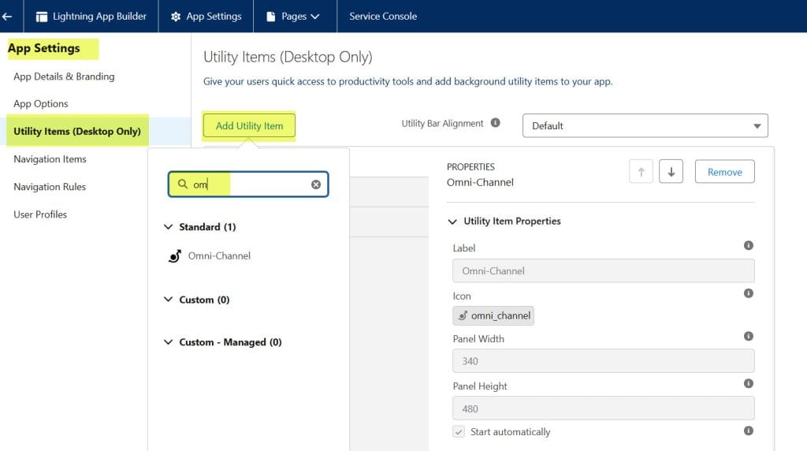Click the App Settings sidebar heading
Viewport: 807px width, 451px height.
click(x=44, y=48)
